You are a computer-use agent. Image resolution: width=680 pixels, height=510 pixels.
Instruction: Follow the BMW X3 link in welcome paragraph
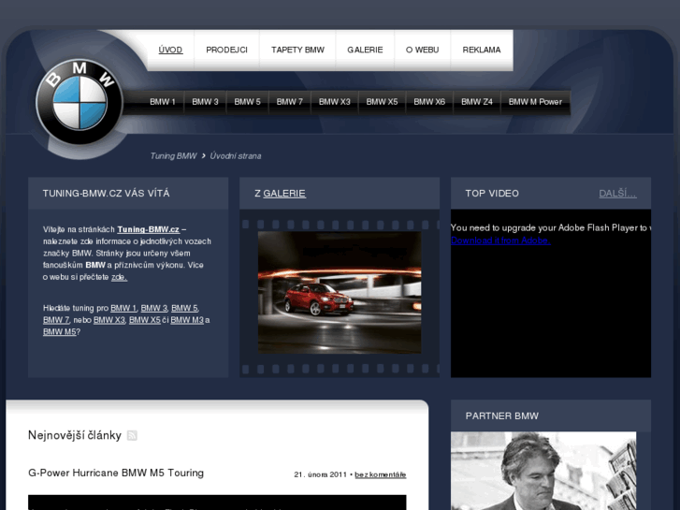[x=109, y=320]
